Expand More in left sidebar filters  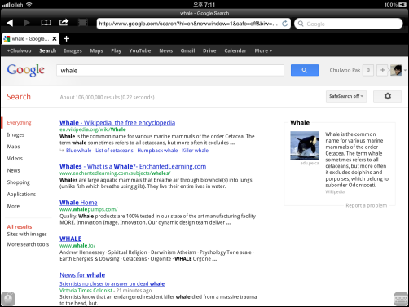tap(13, 206)
